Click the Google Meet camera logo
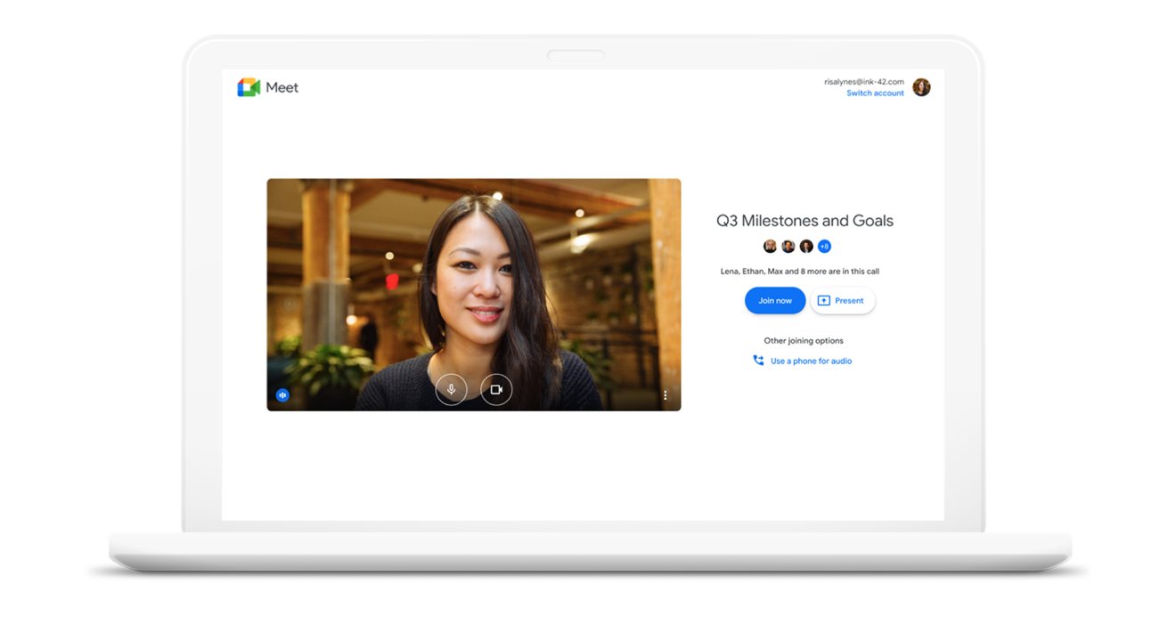Screen dimensions: 1176x617 (x=249, y=87)
